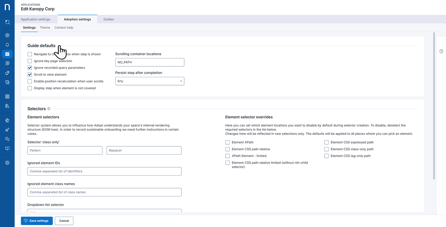Open the settings gear in the sidebar

click(x=7, y=163)
